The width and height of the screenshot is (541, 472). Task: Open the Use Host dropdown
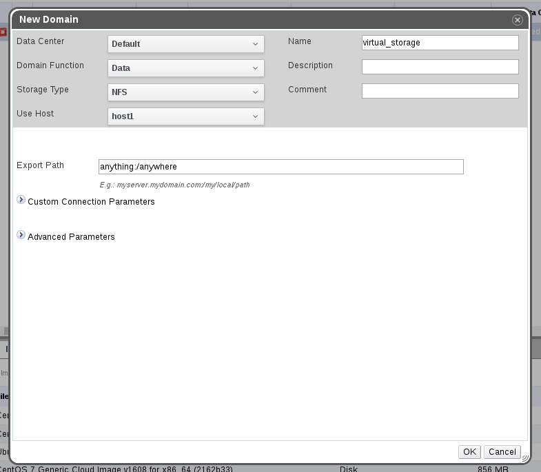click(x=186, y=116)
